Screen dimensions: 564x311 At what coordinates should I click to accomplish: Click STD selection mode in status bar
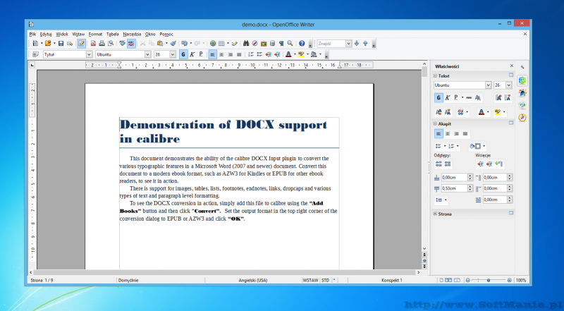(325, 280)
